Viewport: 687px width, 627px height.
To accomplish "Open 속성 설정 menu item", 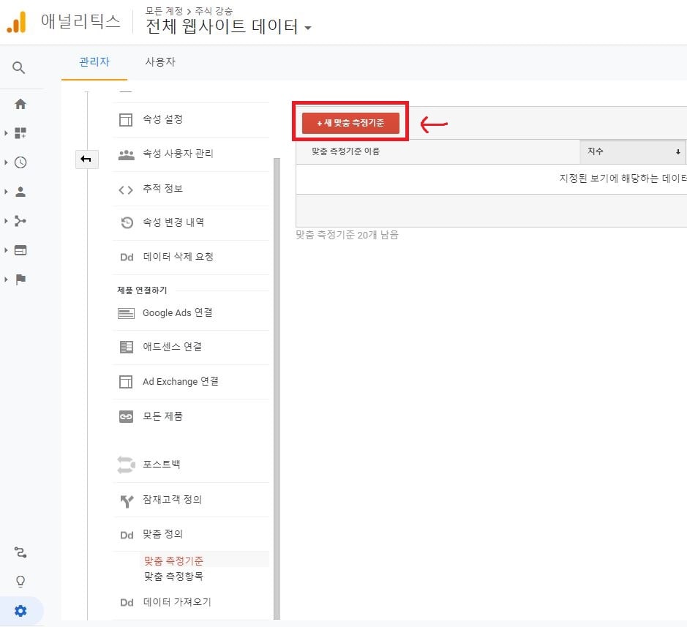I will click(x=162, y=119).
